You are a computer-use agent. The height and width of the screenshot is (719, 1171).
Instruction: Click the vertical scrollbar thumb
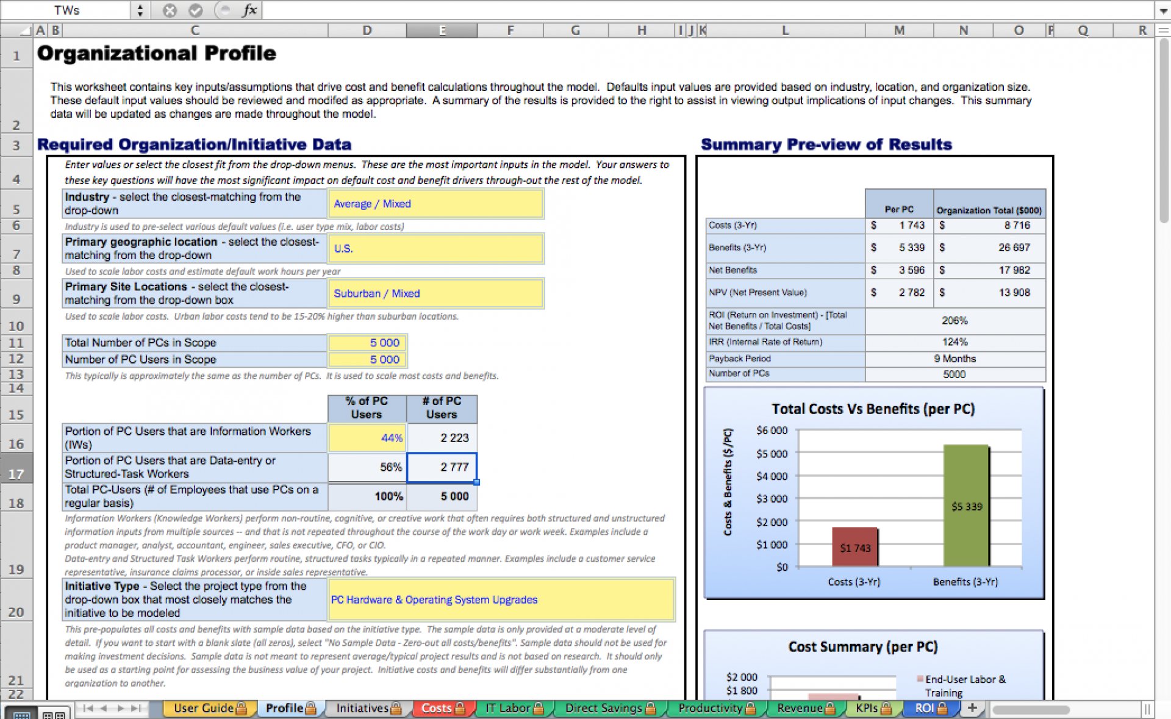click(1164, 131)
